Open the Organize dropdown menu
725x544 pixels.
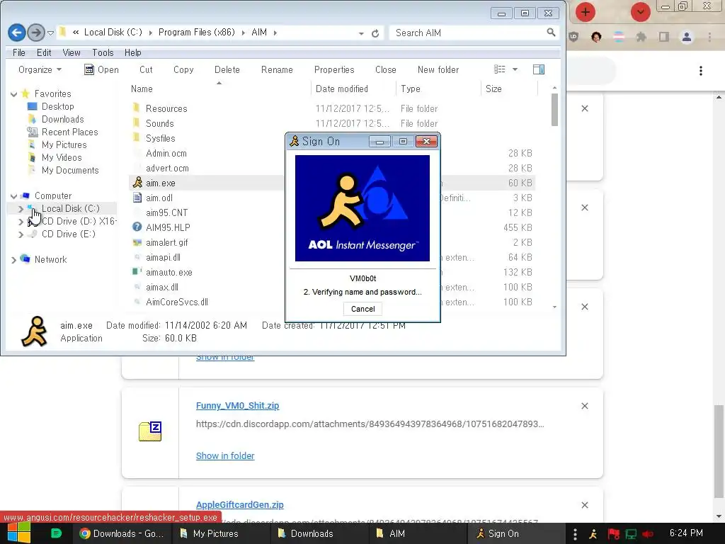tap(40, 70)
